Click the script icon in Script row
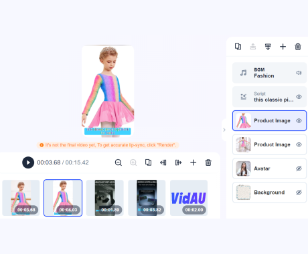Viewport: 308px width, 254px height. click(244, 97)
